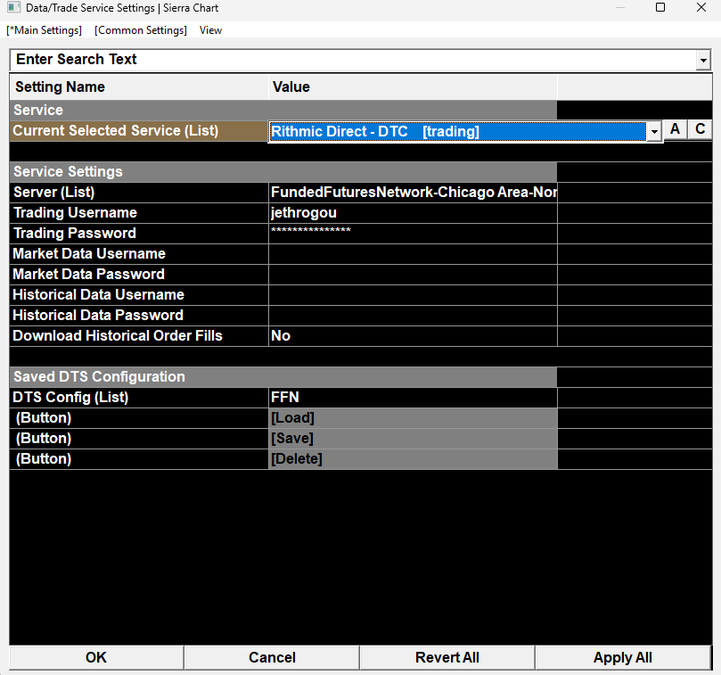Viewport: 721px width, 675px height.
Task: Click the A button beside service list
Action: (675, 129)
